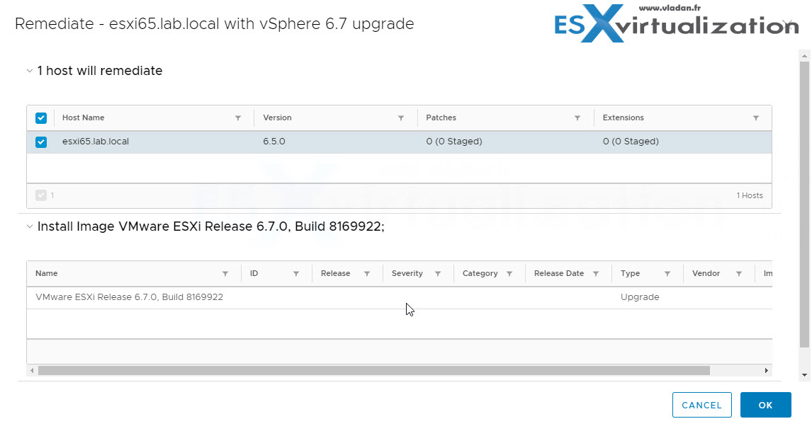Screen dimensions: 812x431
Task: Filter the Patches column
Action: [577, 118]
